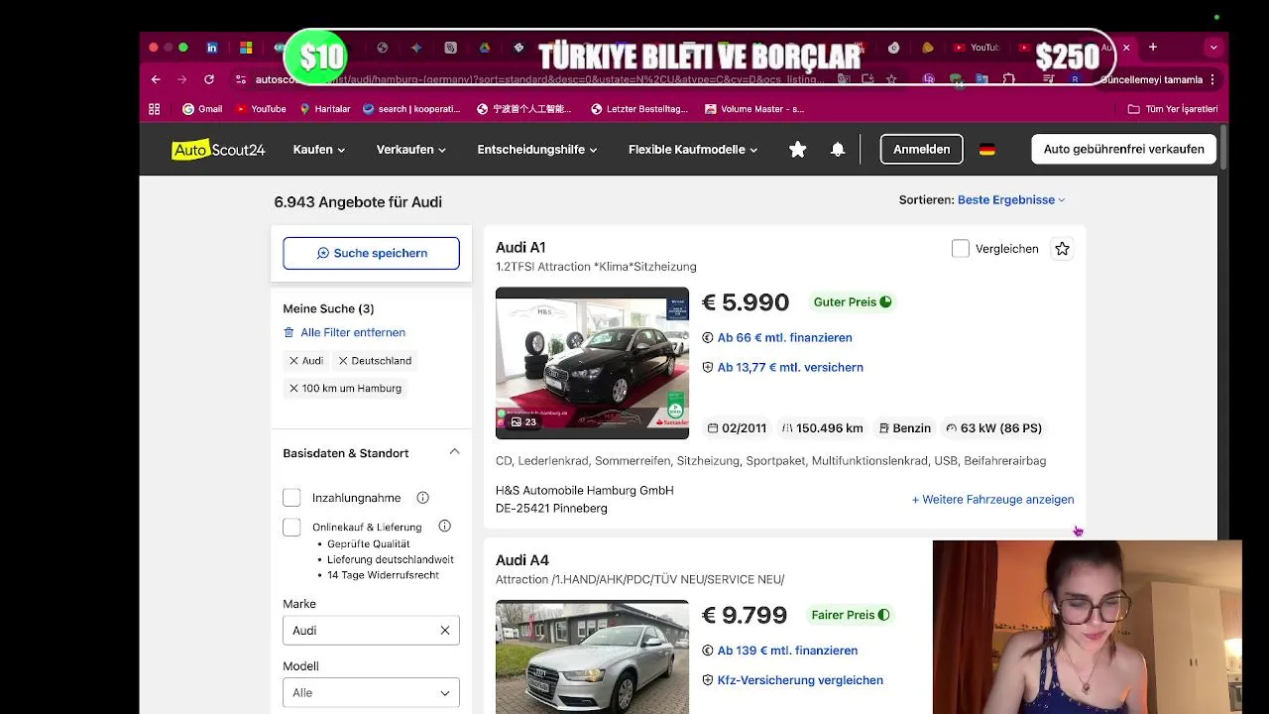Show info about Inzahlungnahme
The image size is (1269, 714).
[x=422, y=498]
